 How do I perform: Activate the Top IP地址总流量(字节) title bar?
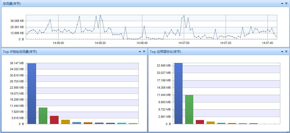point(20,52)
